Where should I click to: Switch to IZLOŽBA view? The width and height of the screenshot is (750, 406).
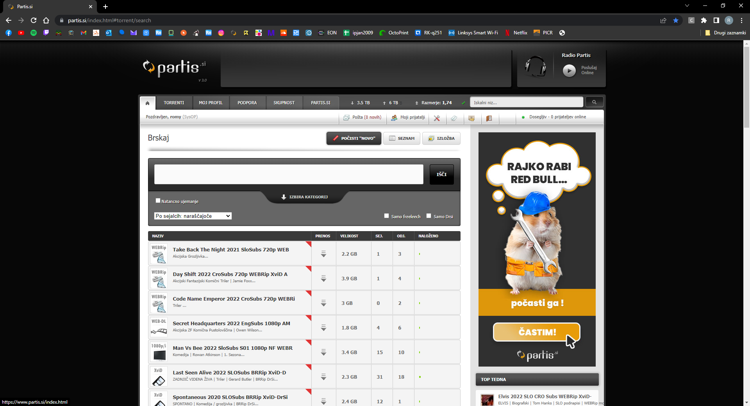coord(441,138)
